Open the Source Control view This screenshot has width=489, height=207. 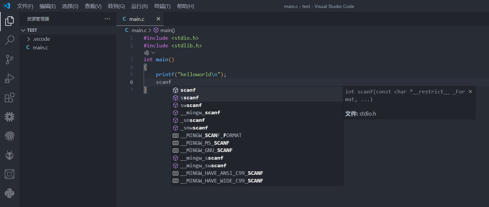click(9, 60)
